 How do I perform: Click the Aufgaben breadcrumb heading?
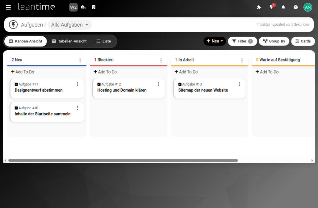click(32, 25)
